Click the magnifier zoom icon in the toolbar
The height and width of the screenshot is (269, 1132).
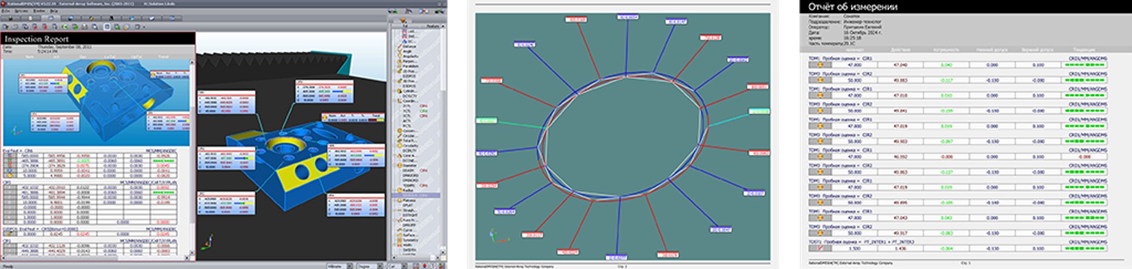[x=95, y=26]
